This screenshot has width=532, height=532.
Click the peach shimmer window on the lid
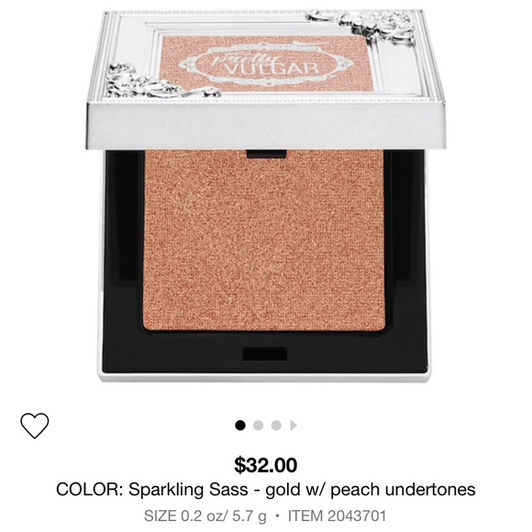coord(268,64)
